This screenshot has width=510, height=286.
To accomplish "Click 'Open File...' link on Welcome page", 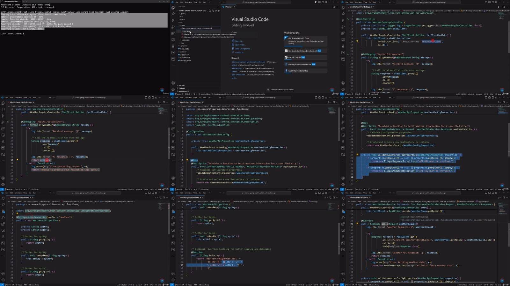I will pyautogui.click(x=239, y=41).
